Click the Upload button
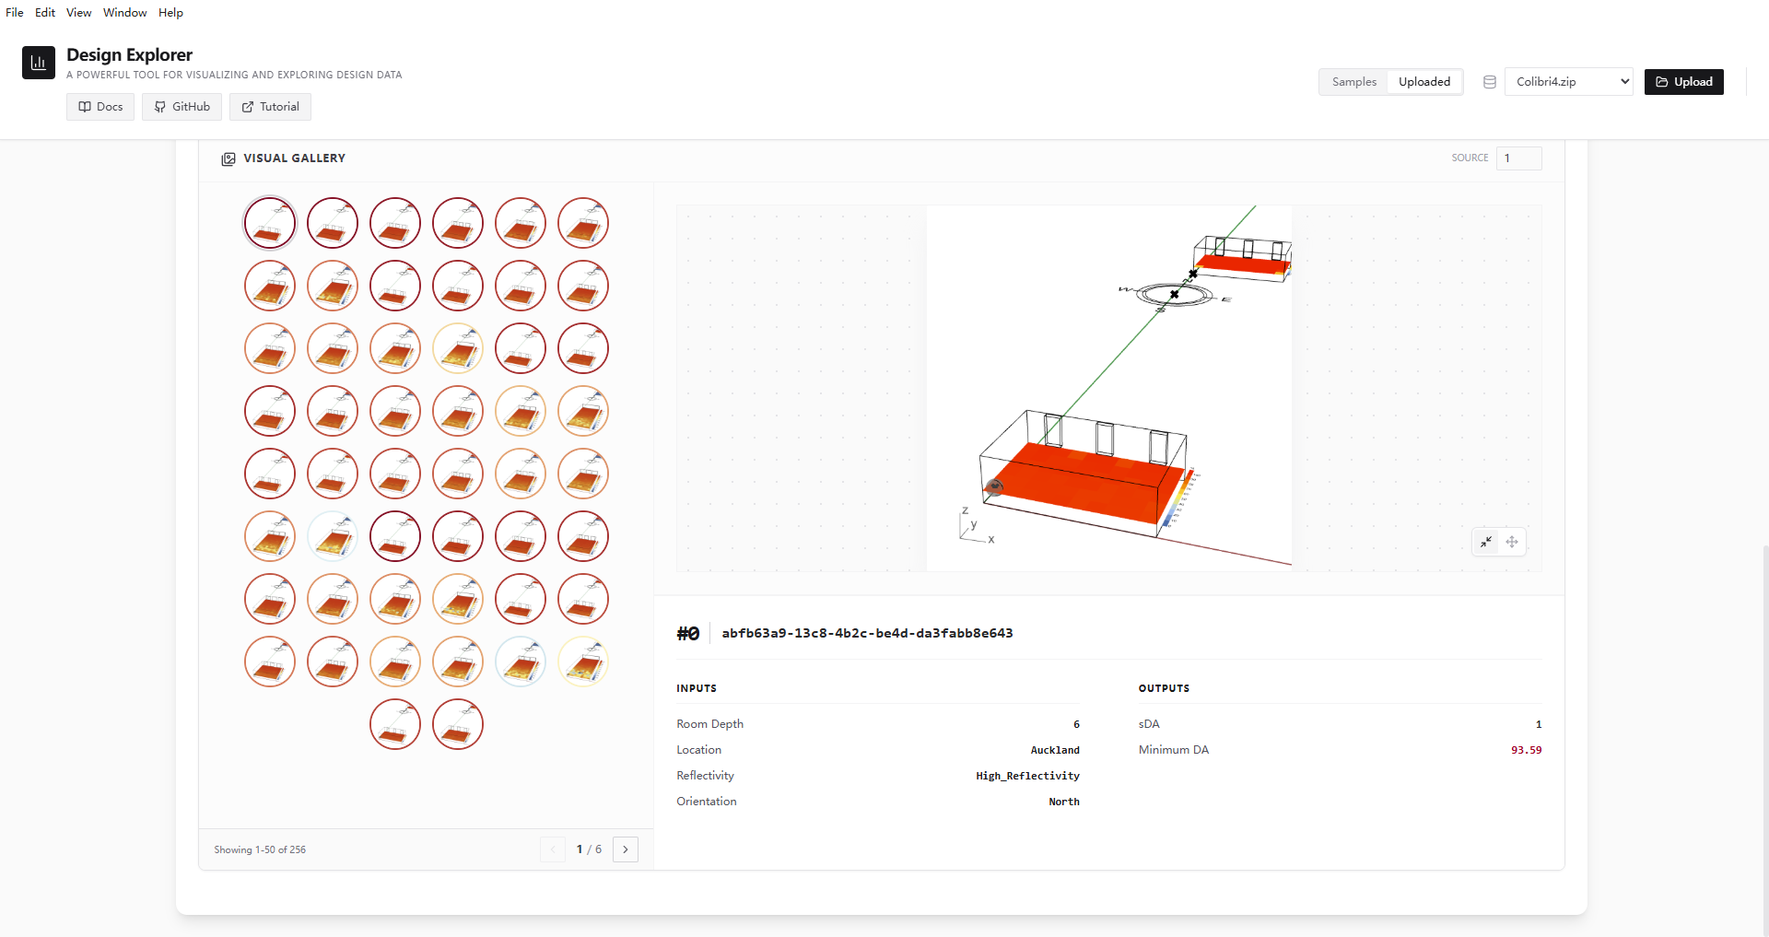The height and width of the screenshot is (937, 1769). [x=1683, y=82]
